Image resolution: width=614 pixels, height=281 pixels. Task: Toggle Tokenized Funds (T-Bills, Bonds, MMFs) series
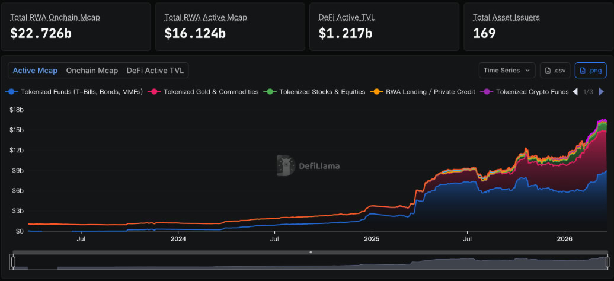click(75, 92)
